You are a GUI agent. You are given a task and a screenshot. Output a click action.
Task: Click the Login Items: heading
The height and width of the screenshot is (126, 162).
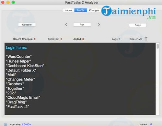[16, 48]
